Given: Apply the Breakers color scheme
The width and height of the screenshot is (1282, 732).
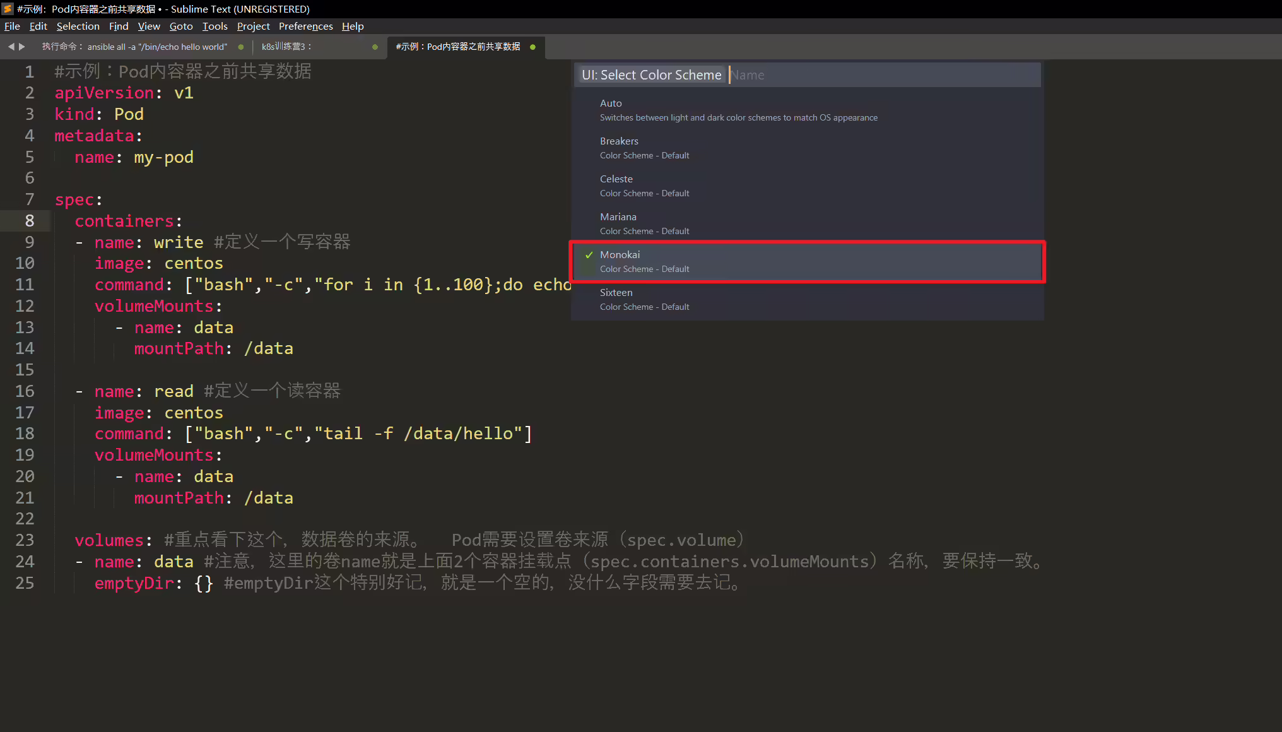Looking at the screenshot, I should click(x=807, y=148).
